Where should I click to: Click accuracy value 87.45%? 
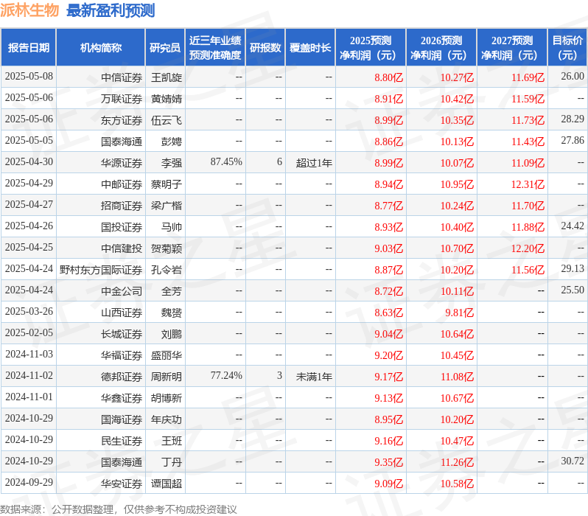(x=226, y=162)
